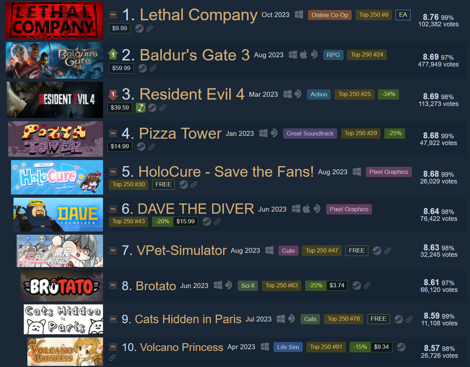
Task: Click Volcano Princess -15% discount badge
Action: (x=360, y=347)
